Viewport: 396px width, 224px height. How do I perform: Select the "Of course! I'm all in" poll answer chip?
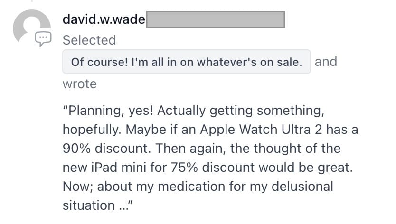click(x=187, y=62)
